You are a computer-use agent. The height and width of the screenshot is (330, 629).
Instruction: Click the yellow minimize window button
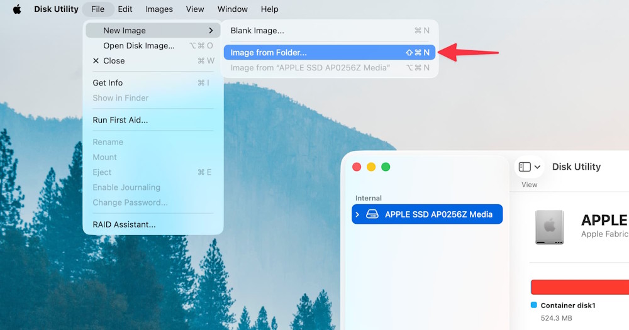pos(371,167)
